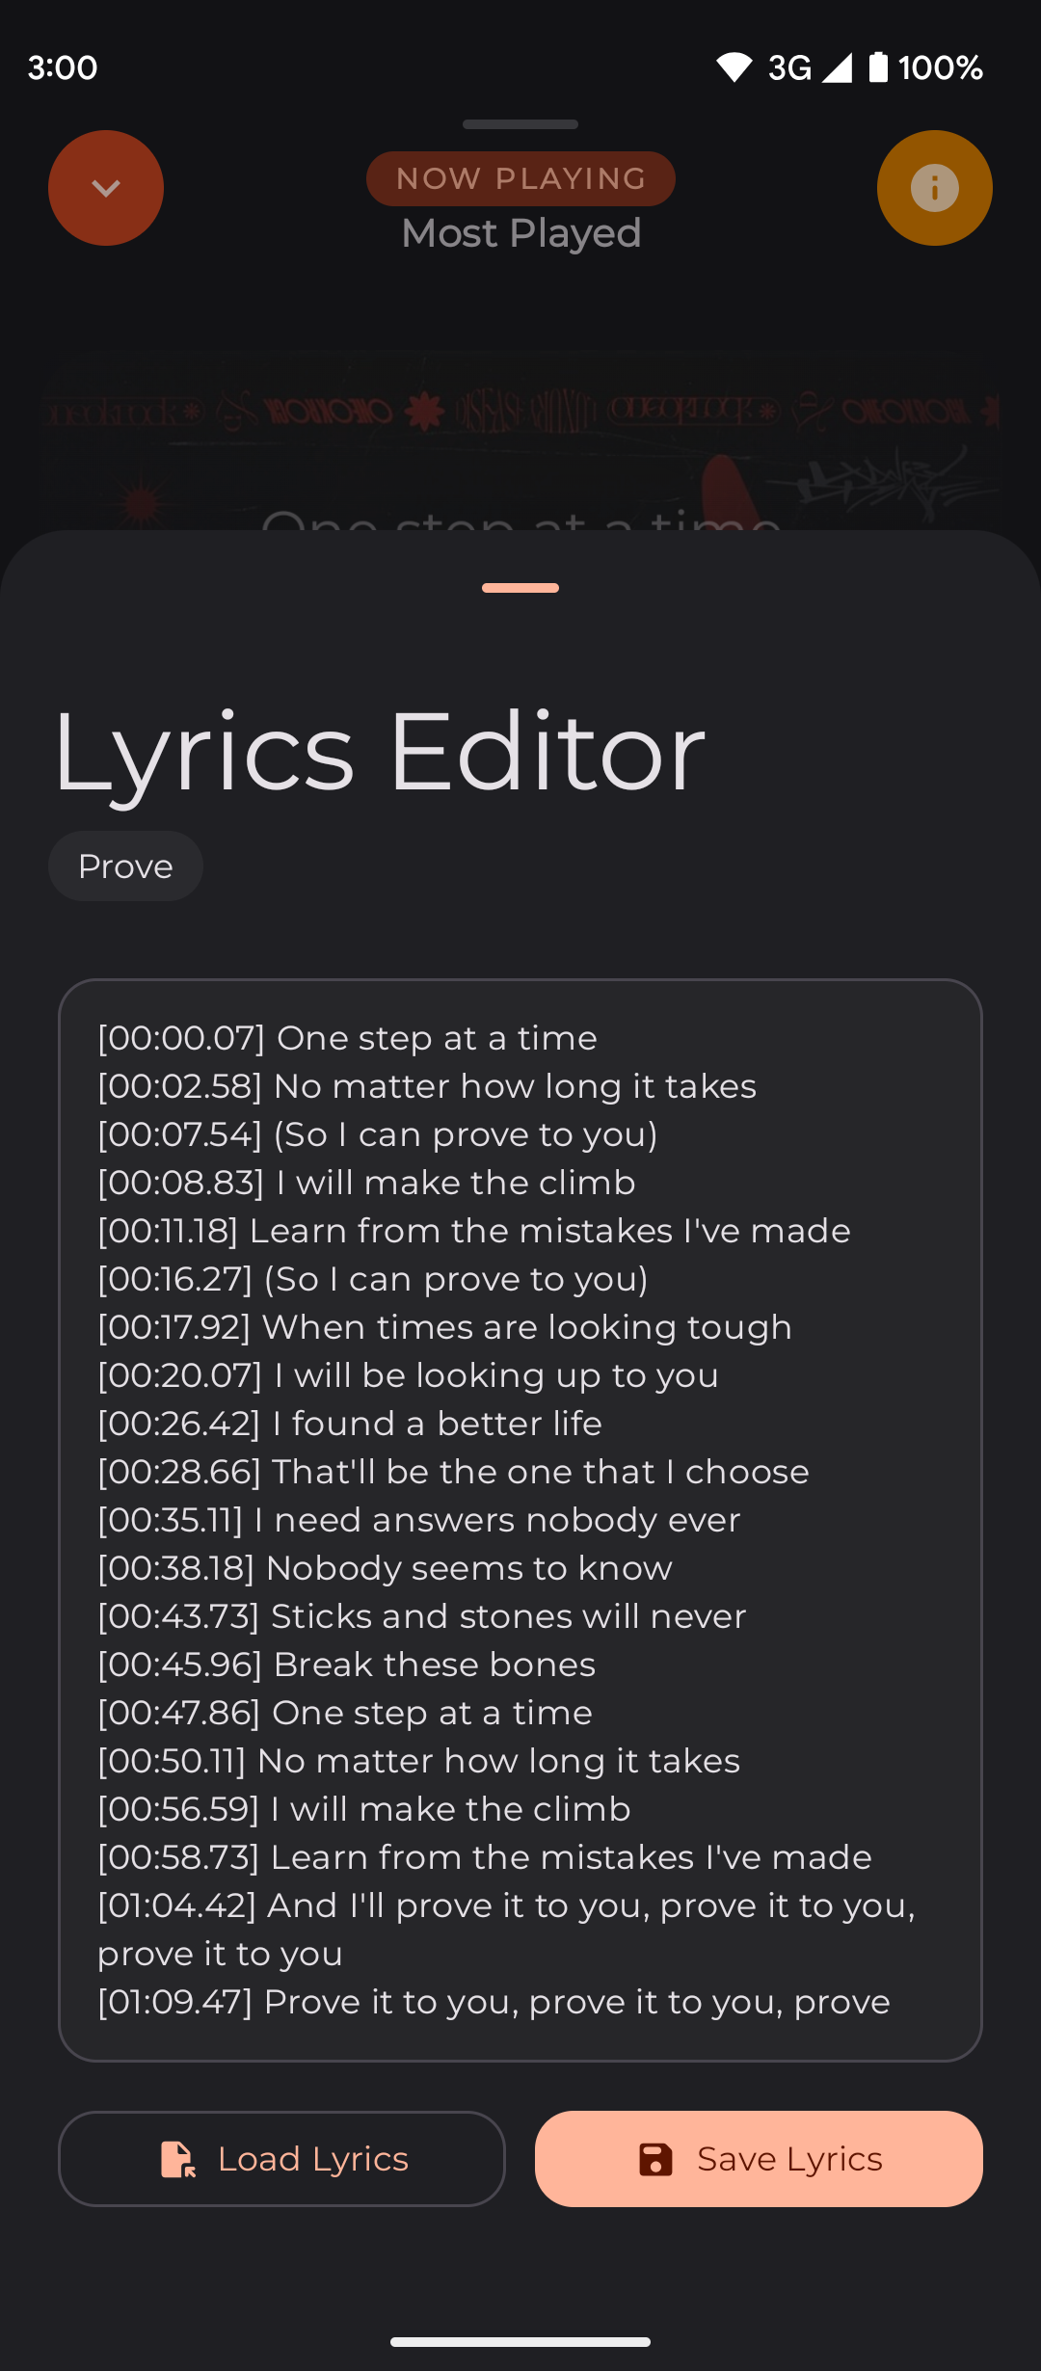This screenshot has width=1041, height=2371.
Task: Collapse the player with the chevron button
Action: [x=106, y=187]
